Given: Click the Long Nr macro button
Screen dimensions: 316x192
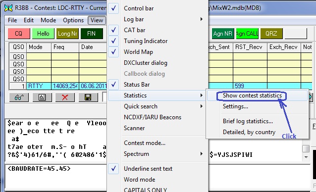Looking at the screenshot, I should point(67,34).
